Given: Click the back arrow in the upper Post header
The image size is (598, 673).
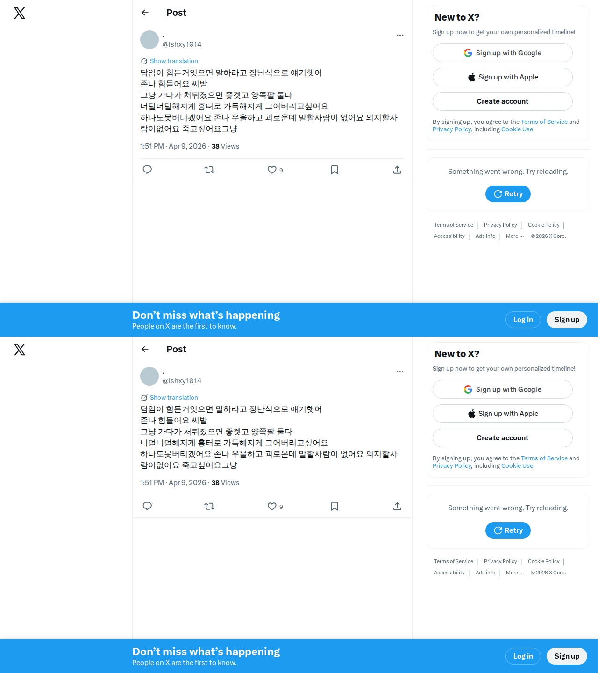Looking at the screenshot, I should (x=145, y=13).
